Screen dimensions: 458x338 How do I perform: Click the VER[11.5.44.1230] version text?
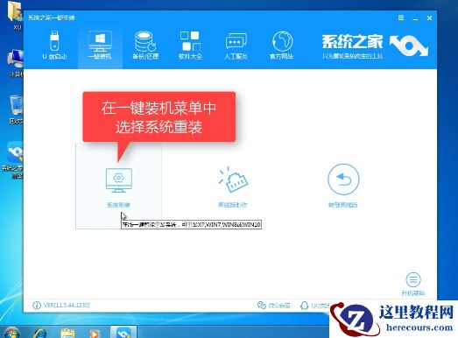click(x=67, y=306)
